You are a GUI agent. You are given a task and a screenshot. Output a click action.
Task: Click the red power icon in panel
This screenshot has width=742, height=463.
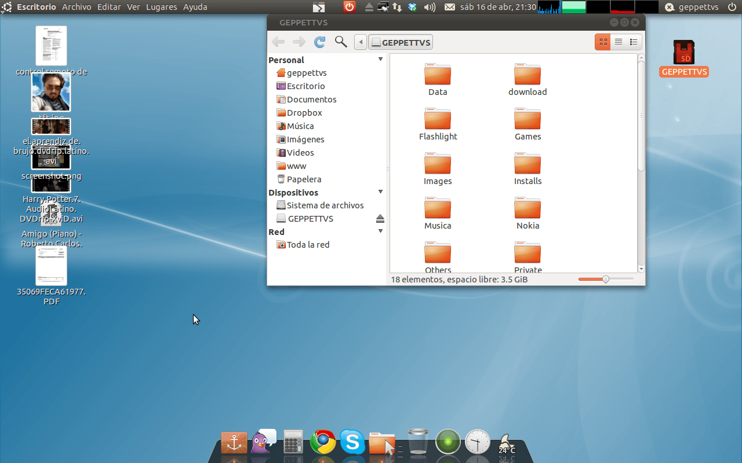pyautogui.click(x=349, y=7)
